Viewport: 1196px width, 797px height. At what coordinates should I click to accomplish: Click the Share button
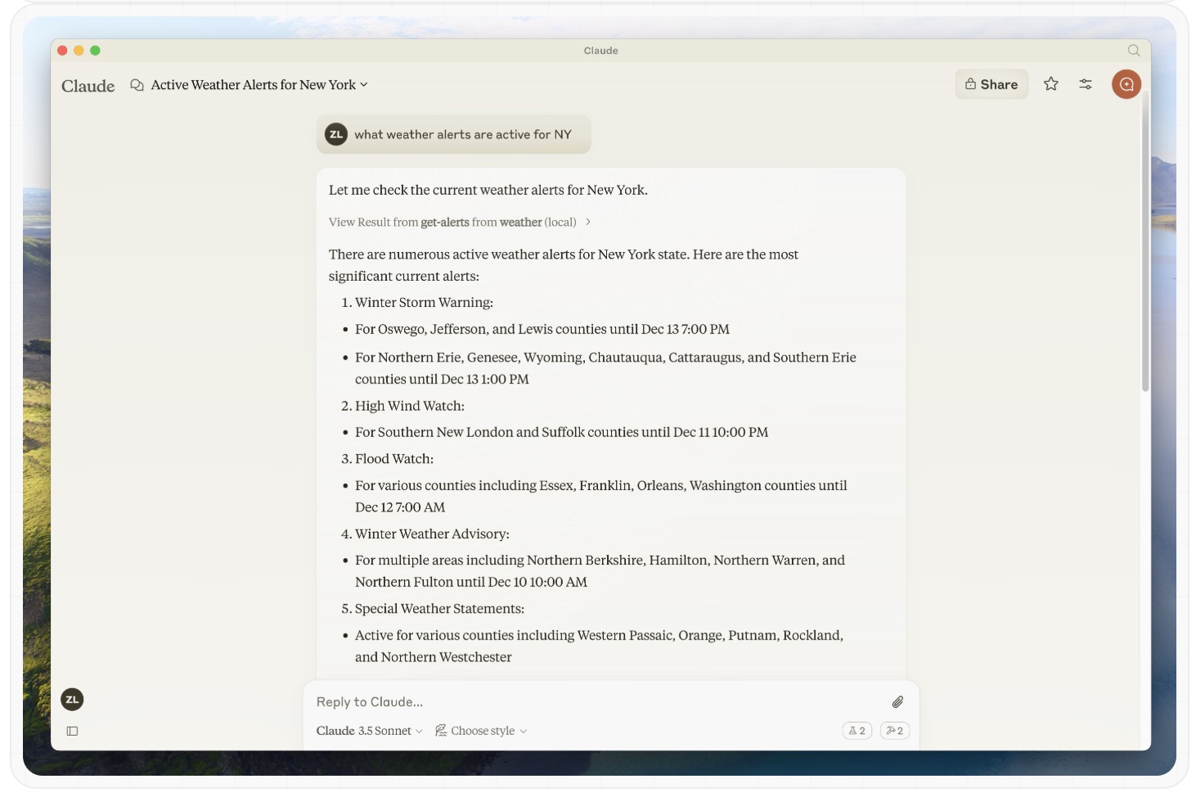[991, 84]
